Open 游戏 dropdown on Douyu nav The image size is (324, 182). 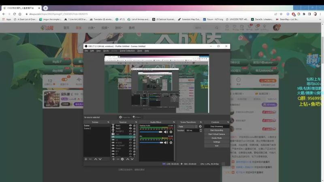tap(119, 28)
